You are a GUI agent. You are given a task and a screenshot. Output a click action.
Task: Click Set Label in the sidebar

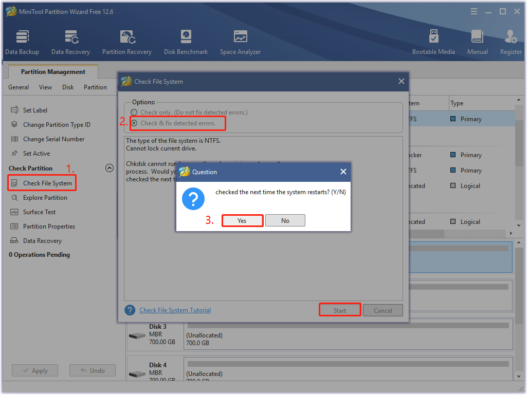click(35, 110)
